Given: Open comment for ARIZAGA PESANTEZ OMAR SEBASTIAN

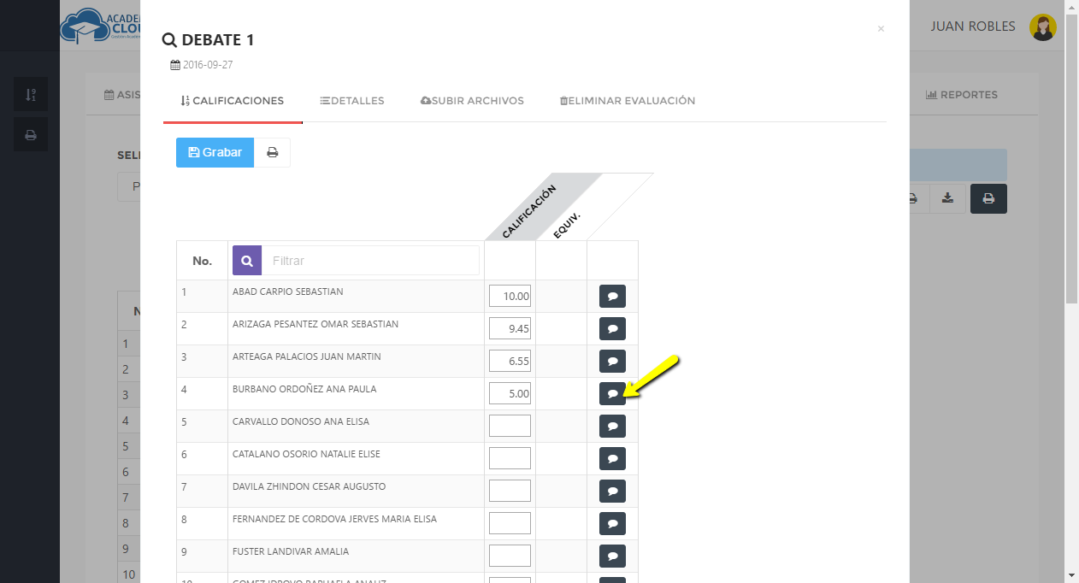Looking at the screenshot, I should coord(612,329).
